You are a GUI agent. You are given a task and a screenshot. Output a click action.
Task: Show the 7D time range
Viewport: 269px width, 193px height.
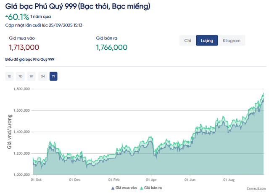(x=20, y=76)
